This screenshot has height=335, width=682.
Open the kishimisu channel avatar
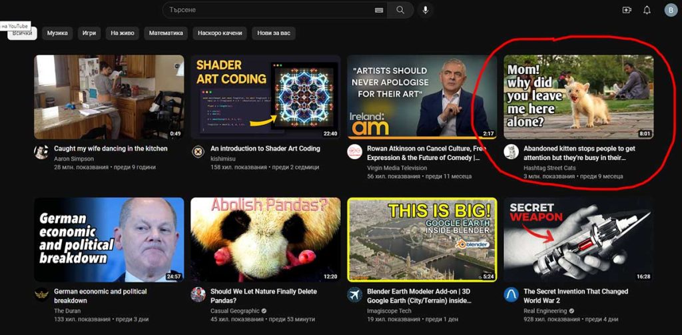198,152
